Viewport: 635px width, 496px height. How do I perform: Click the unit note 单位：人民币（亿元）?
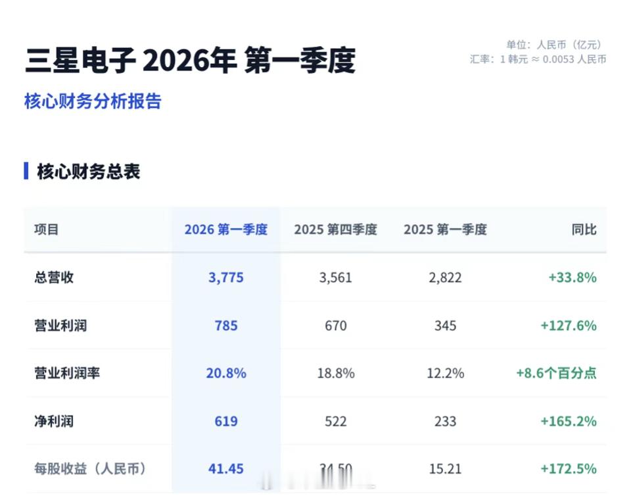click(x=555, y=45)
